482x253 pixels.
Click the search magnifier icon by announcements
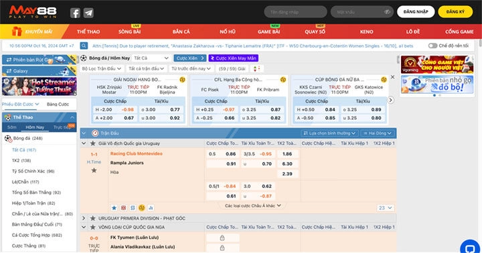click(x=84, y=46)
